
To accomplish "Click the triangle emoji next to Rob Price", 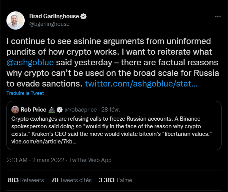I will tap(52, 110).
